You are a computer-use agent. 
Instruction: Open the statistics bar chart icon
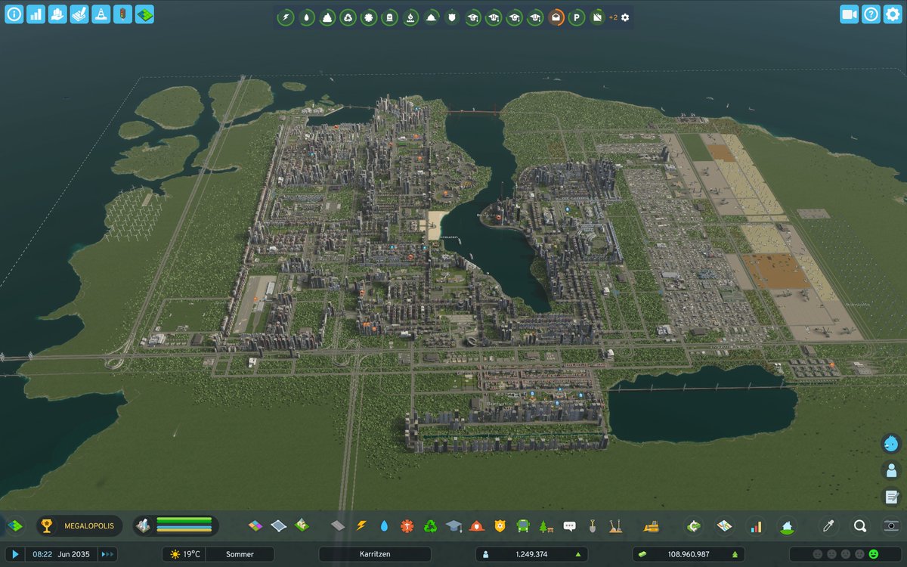36,14
